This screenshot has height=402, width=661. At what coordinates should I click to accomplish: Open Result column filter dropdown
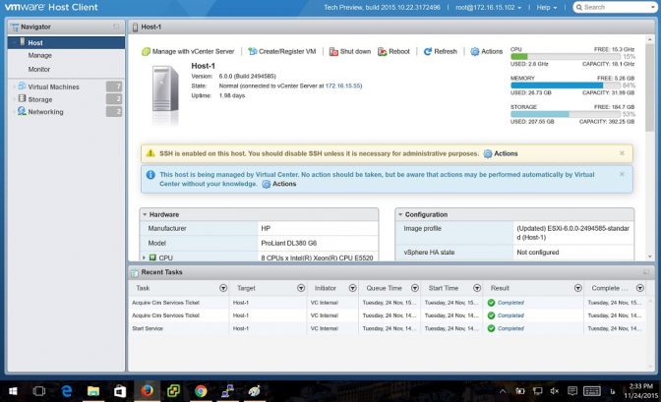pos(578,288)
